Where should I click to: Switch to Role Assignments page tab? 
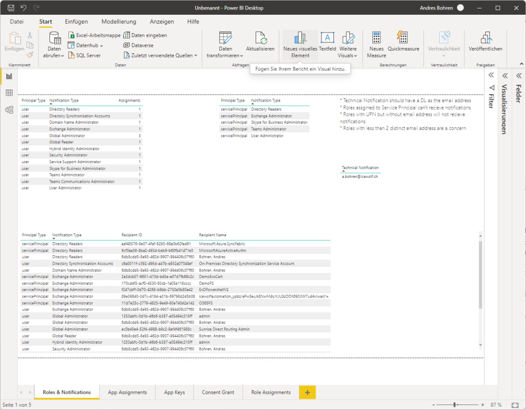(271, 392)
